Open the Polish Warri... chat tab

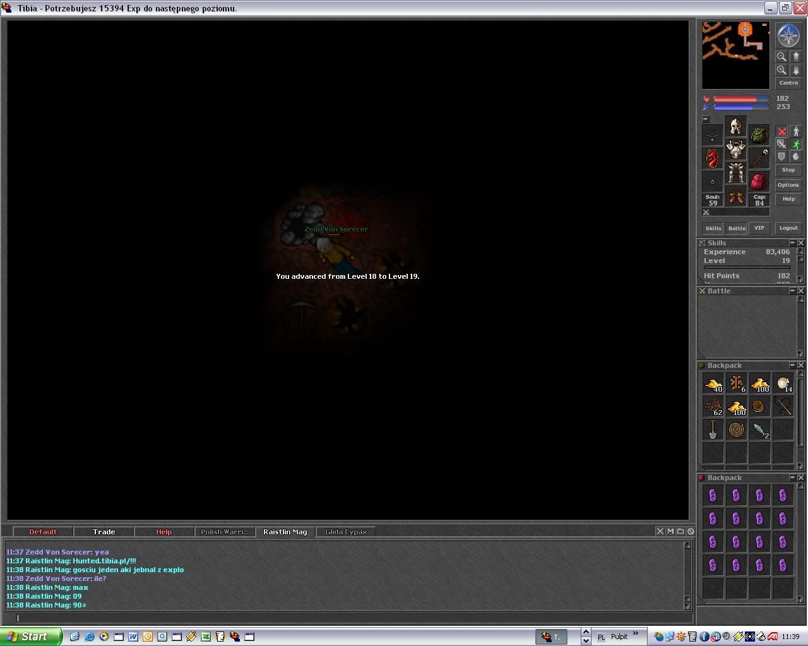pos(225,532)
